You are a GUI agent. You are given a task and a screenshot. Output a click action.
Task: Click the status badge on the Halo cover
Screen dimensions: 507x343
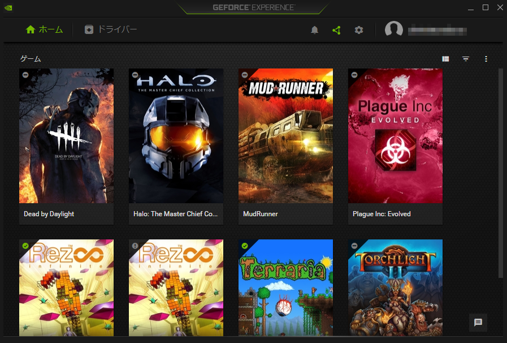click(x=135, y=75)
